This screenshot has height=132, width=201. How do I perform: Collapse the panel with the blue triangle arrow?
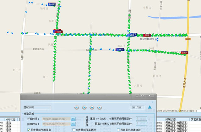(x=150, y=107)
